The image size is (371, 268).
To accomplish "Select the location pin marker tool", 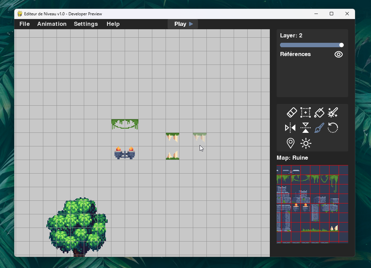I will (x=290, y=143).
